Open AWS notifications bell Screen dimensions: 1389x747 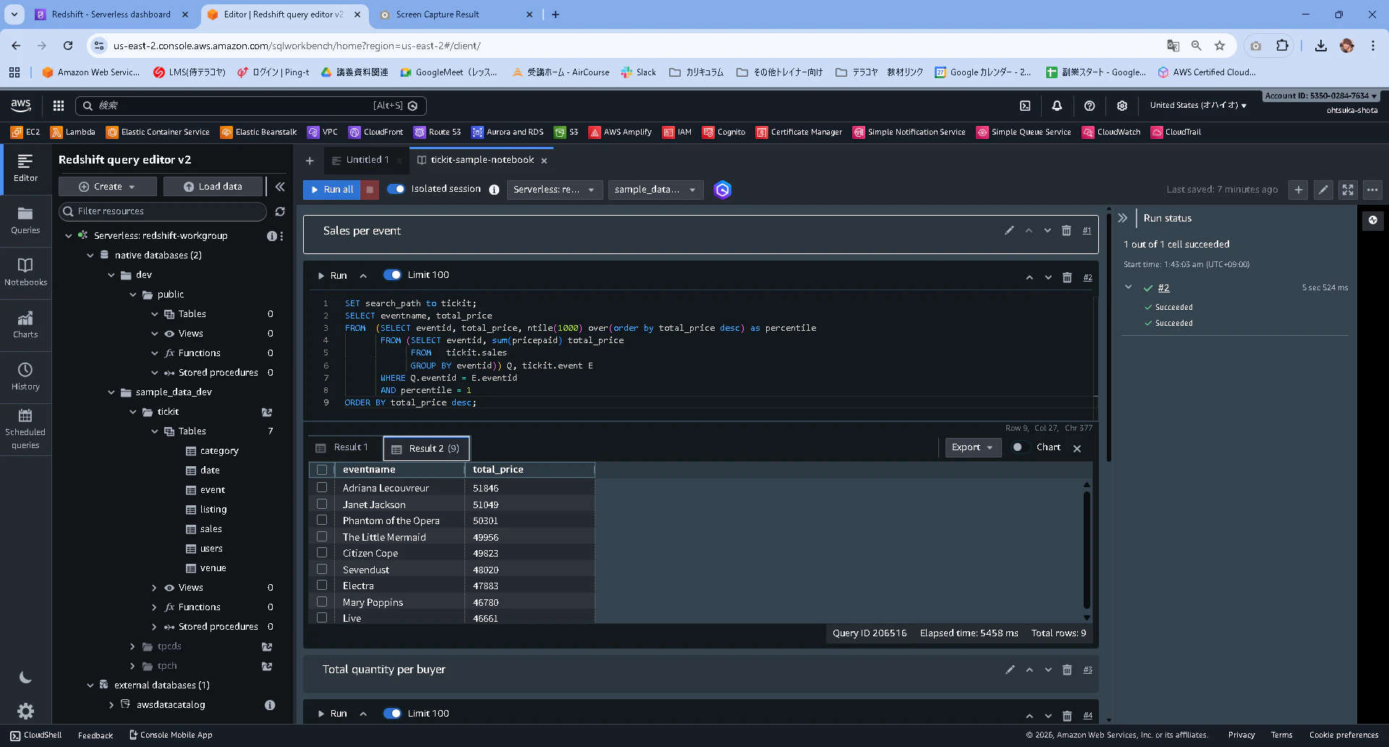[1057, 106]
